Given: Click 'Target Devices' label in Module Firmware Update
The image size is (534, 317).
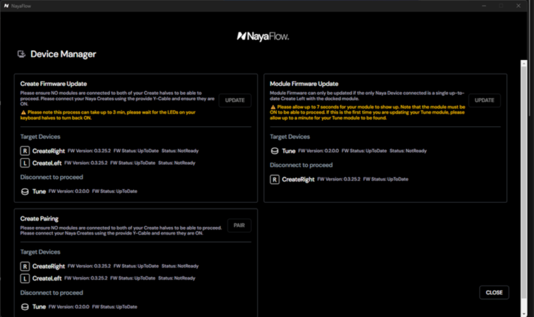Looking at the screenshot, I should [290, 137].
